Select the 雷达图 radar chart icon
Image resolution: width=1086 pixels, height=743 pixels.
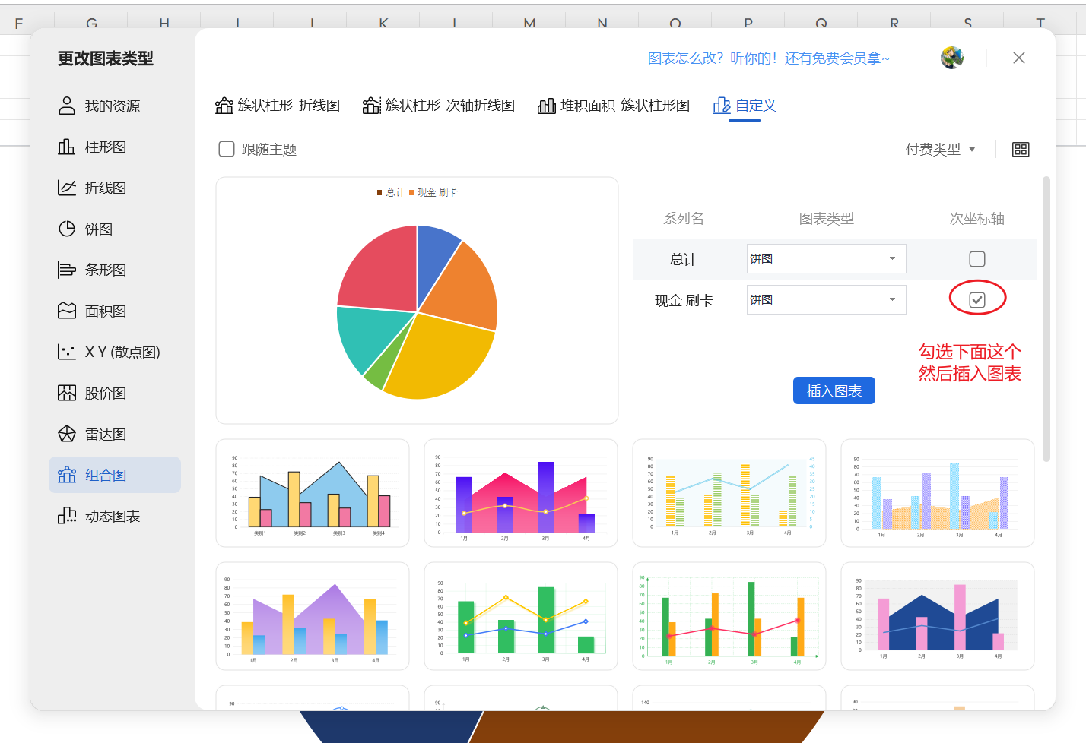[x=67, y=434]
